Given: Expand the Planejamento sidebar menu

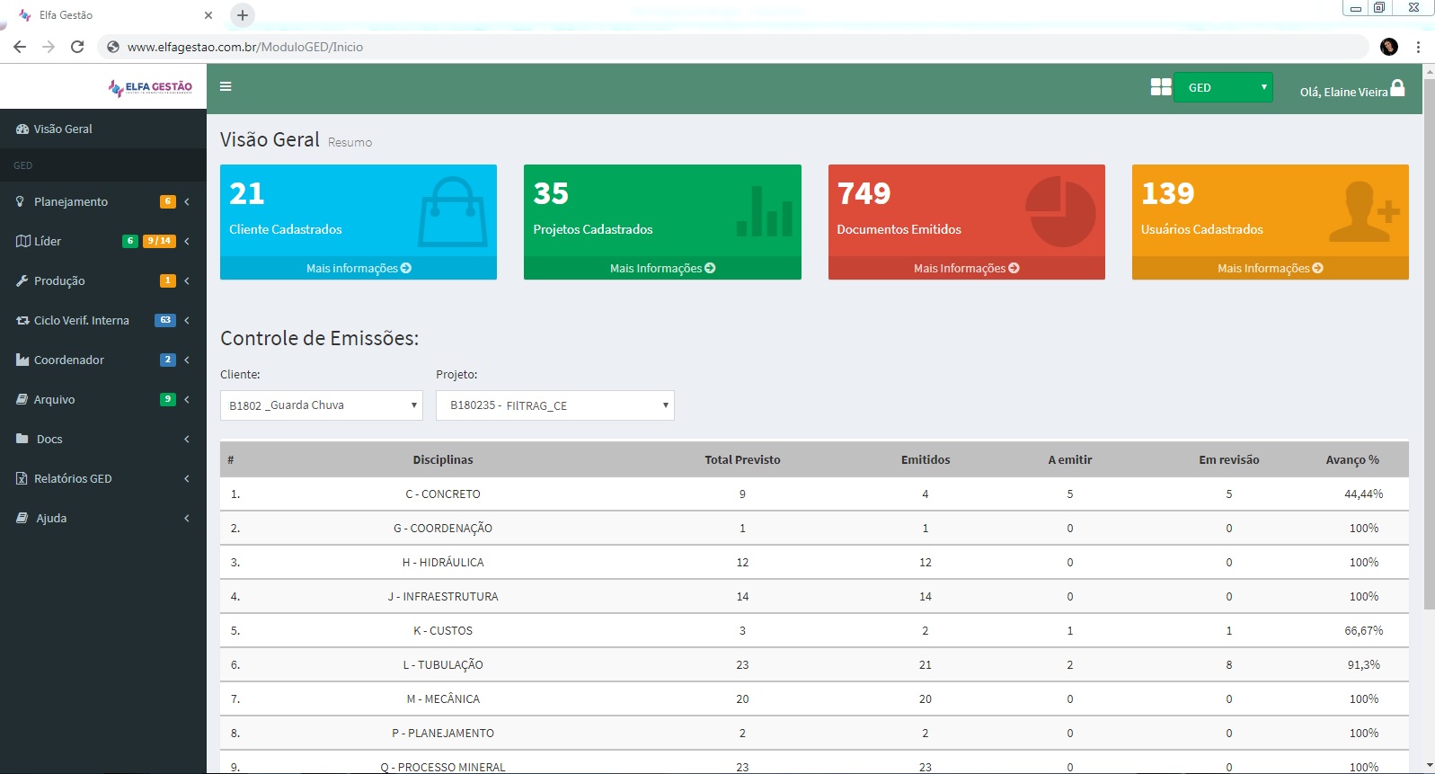Looking at the screenshot, I should click(71, 201).
